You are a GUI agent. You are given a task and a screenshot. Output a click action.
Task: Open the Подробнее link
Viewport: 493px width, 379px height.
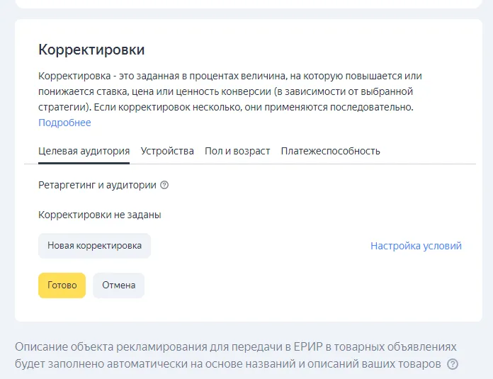[64, 123]
